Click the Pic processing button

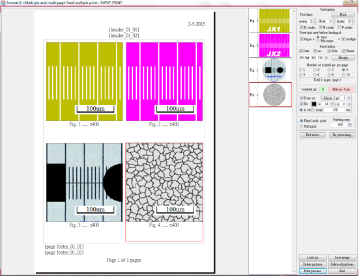click(x=341, y=135)
